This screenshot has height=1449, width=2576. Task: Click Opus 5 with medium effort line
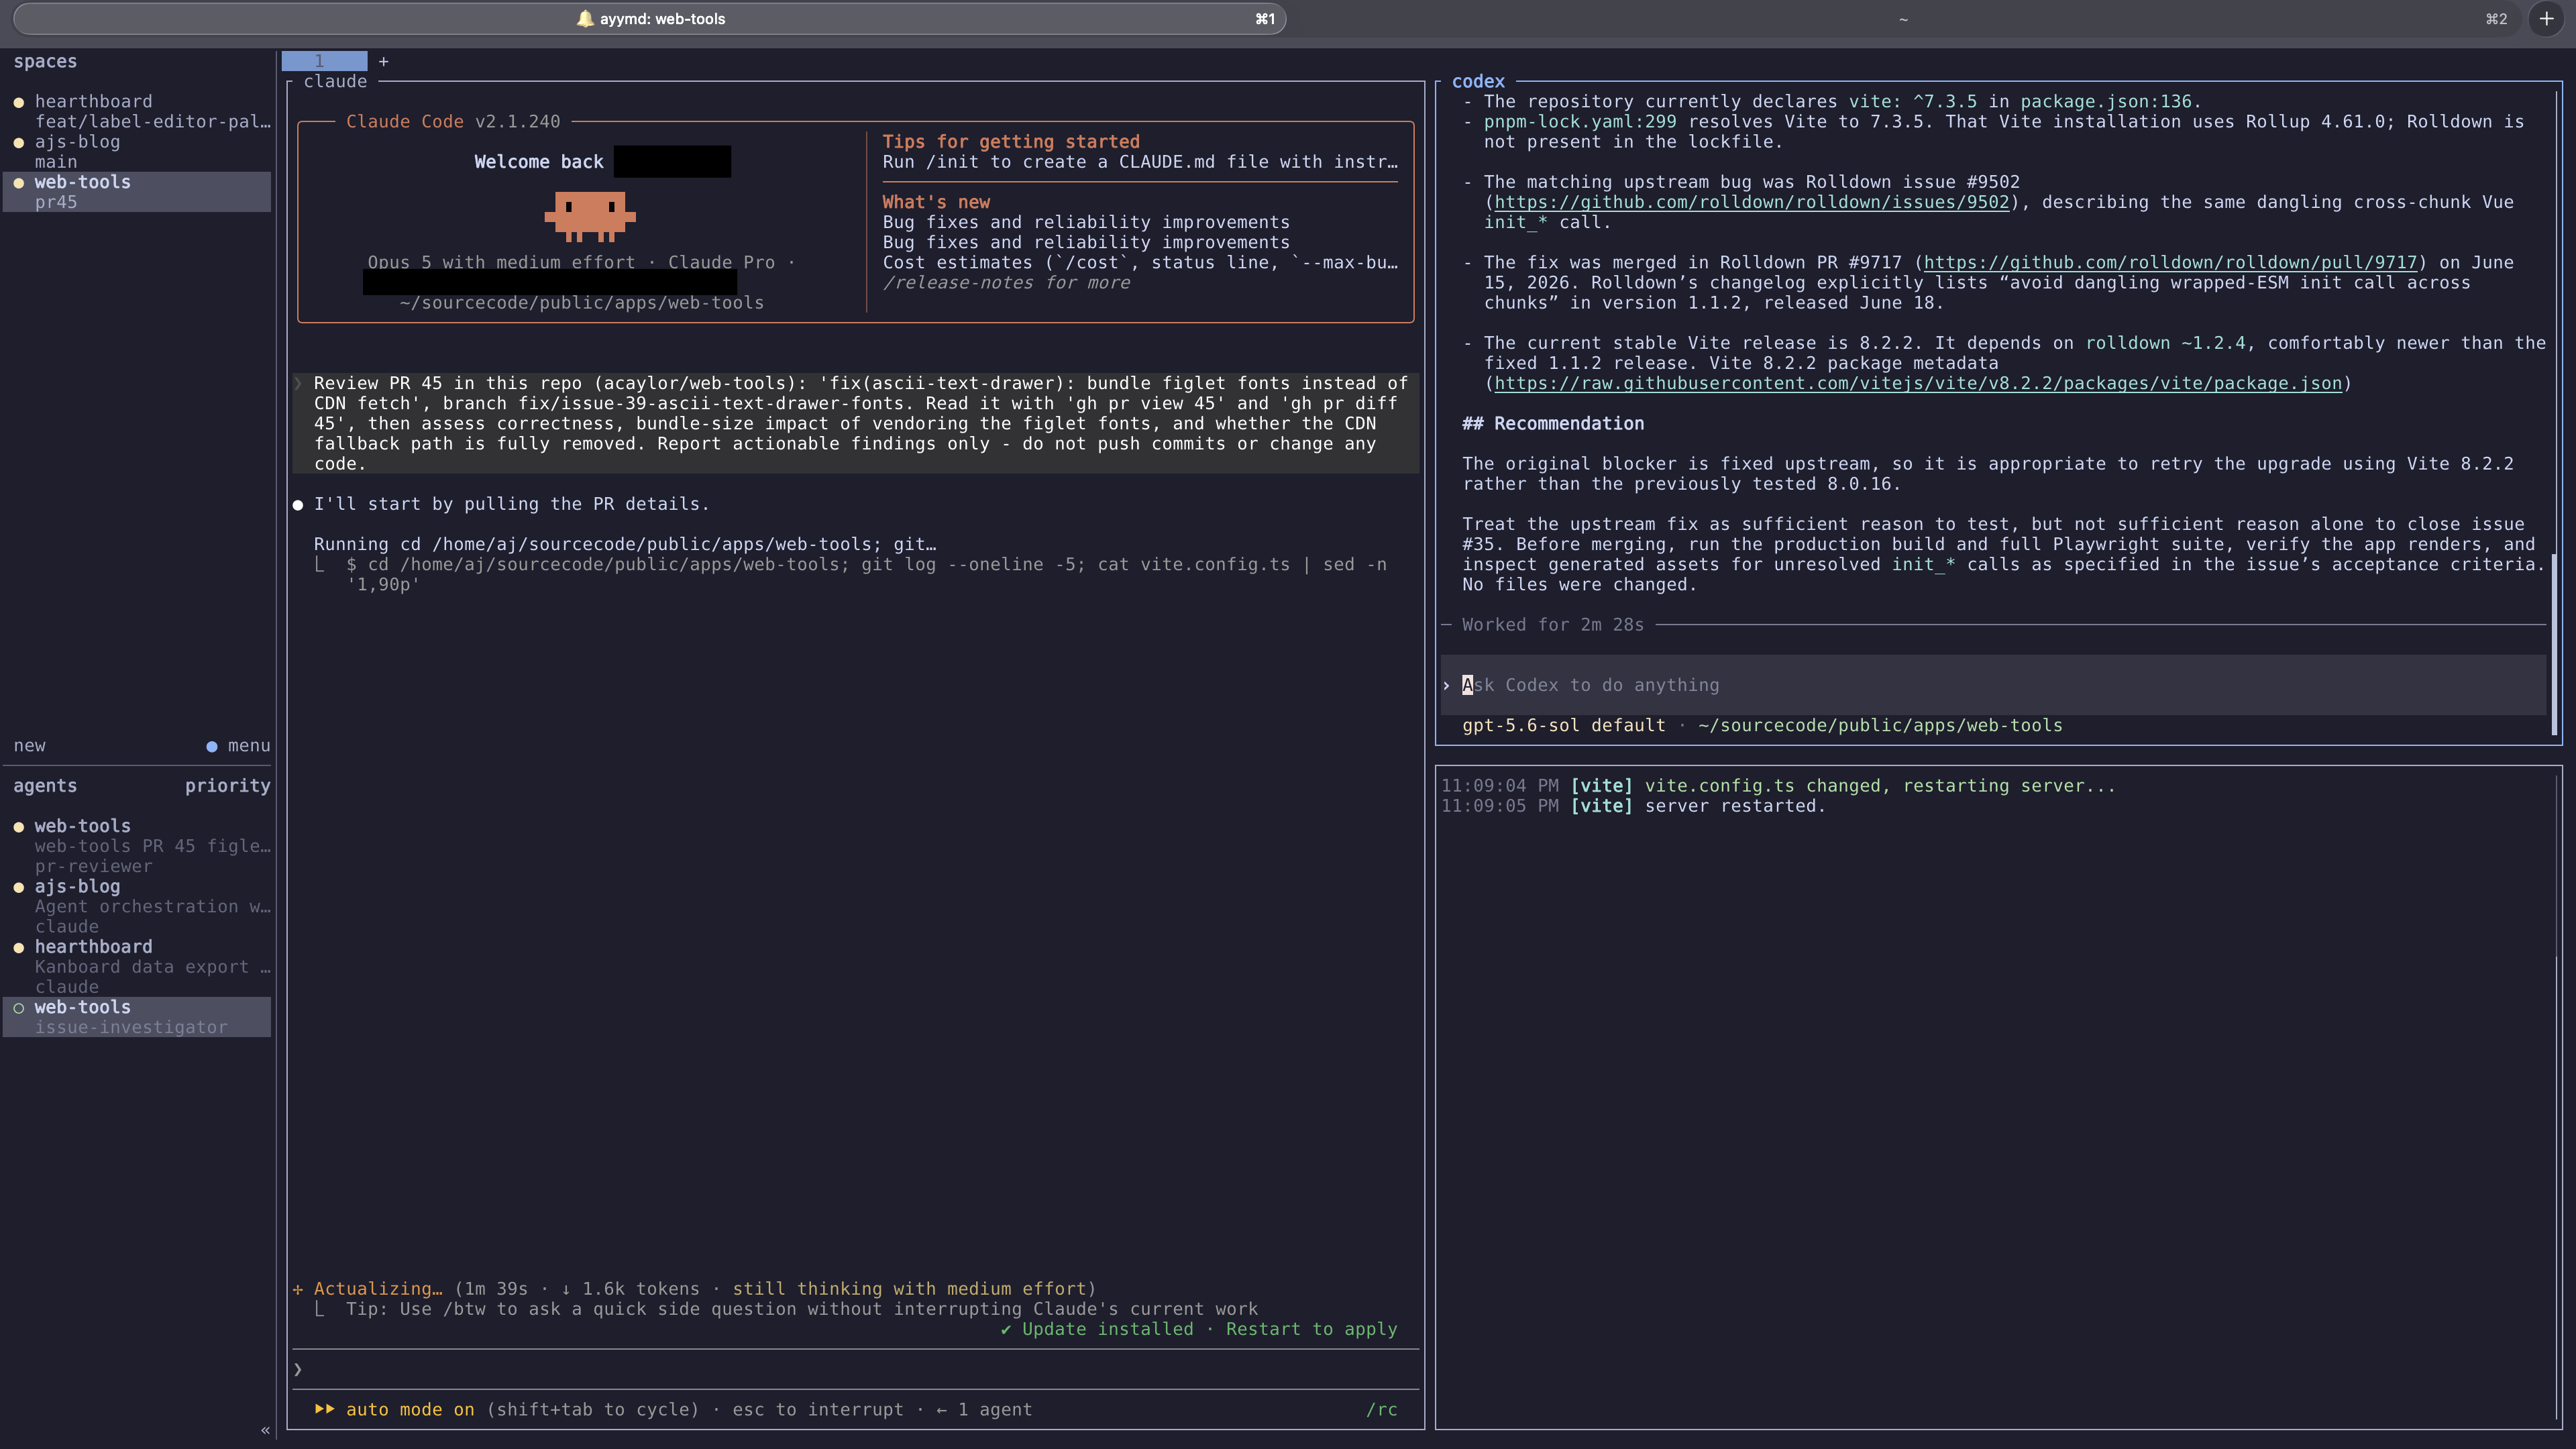[581, 263]
